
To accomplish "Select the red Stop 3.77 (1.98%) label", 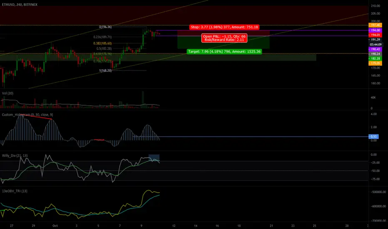I will coord(224,27).
